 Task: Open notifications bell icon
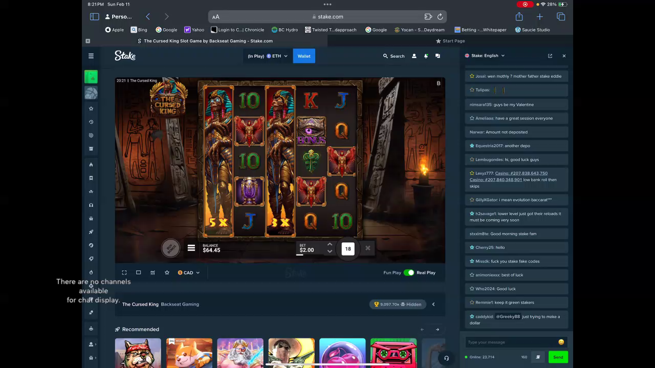click(x=426, y=56)
